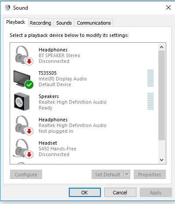175x204 pixels.
Task: Click the red down-arrow badge on Headset
Action: pyautogui.click(x=29, y=154)
